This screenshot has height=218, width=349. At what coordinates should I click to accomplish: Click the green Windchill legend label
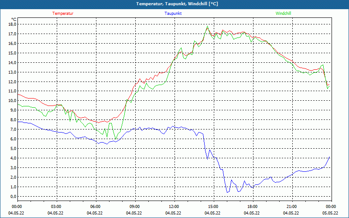283,14
